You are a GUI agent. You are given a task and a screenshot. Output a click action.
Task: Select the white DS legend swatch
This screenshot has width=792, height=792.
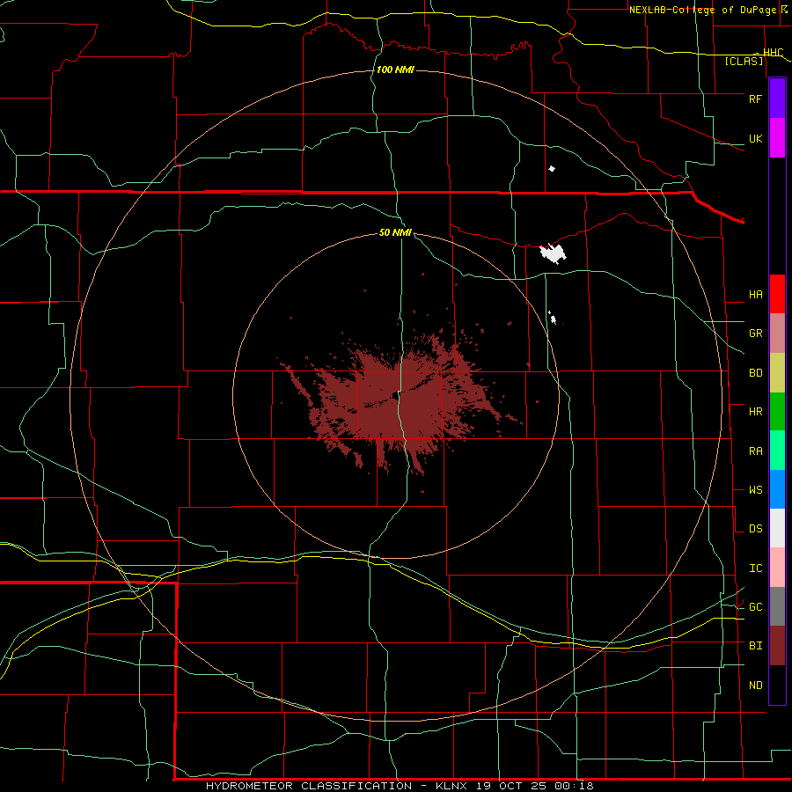[777, 528]
